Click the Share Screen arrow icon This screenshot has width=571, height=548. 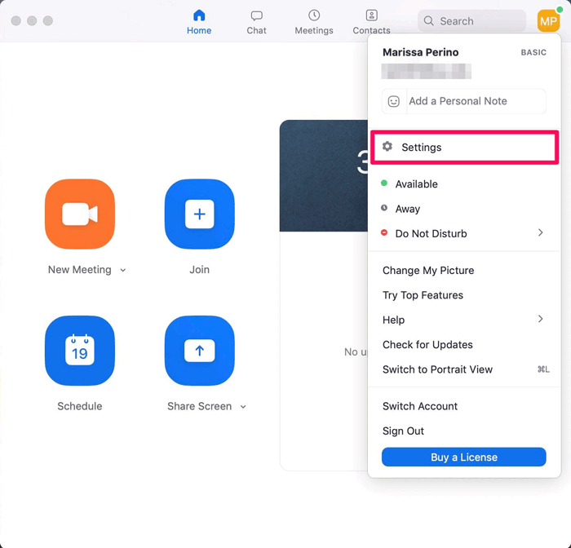pos(200,351)
